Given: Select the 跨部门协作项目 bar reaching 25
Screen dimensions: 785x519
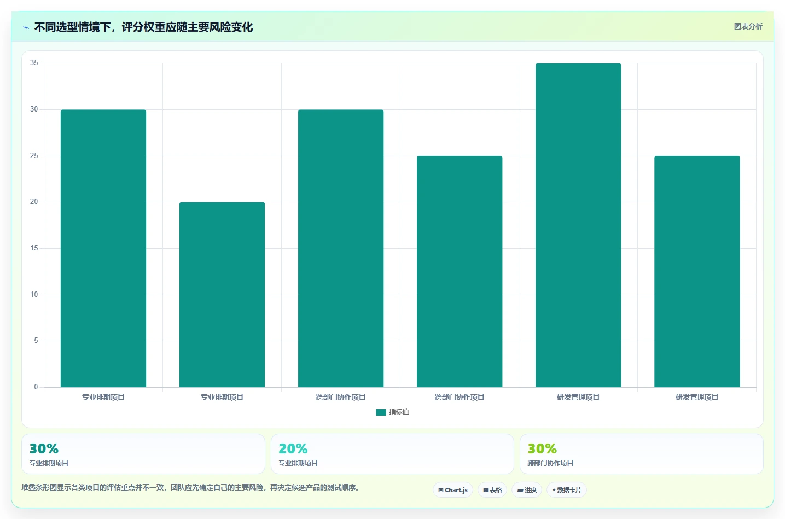Looking at the screenshot, I should tap(460, 271).
